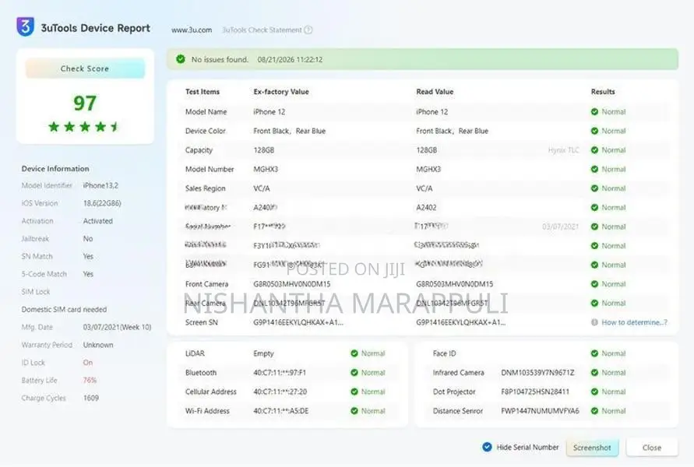Image resolution: width=694 pixels, height=467 pixels.
Task: Click the Wi-Fi Address value ending A5:DE
Action: [x=280, y=411]
